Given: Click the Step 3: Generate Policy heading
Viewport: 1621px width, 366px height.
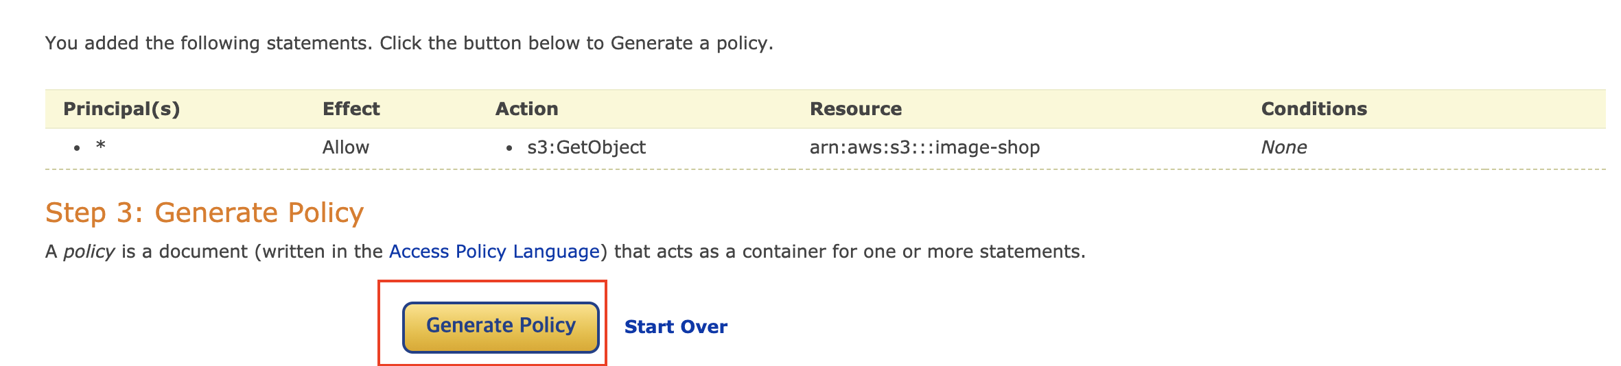Looking at the screenshot, I should [204, 213].
